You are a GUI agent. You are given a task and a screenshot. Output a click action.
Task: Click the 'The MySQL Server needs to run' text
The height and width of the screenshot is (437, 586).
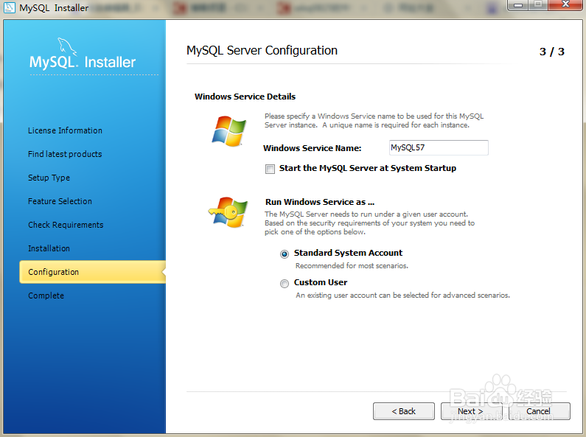tap(369, 223)
